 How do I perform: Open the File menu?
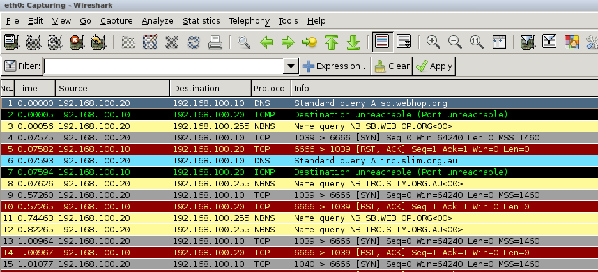(13, 20)
